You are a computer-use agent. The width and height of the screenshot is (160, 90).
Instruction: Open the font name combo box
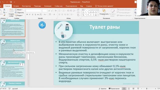34,11
